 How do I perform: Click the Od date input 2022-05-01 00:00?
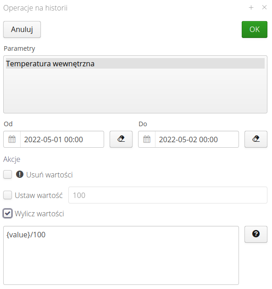(x=62, y=139)
